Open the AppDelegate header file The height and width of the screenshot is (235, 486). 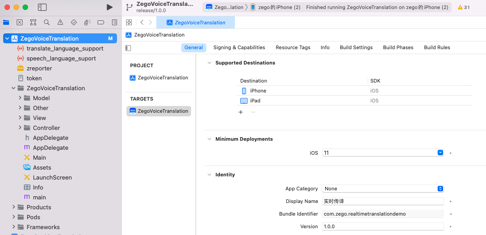click(46, 138)
